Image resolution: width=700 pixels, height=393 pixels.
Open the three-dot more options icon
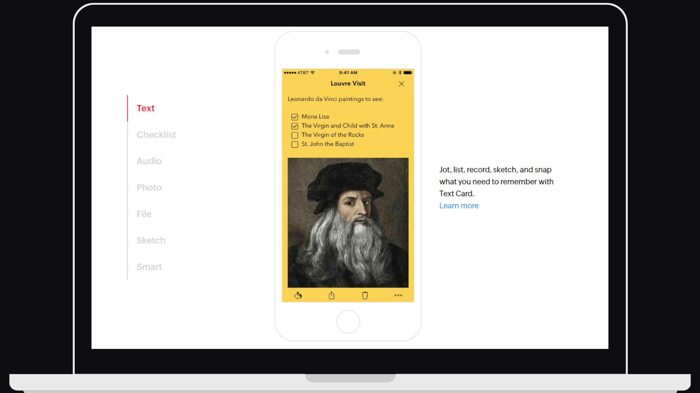click(398, 295)
